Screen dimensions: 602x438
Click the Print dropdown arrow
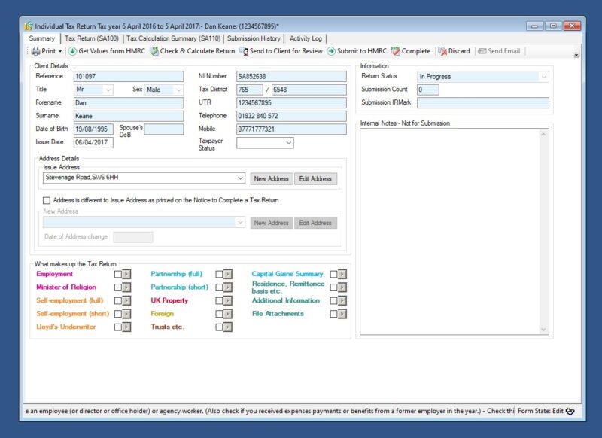click(x=60, y=51)
